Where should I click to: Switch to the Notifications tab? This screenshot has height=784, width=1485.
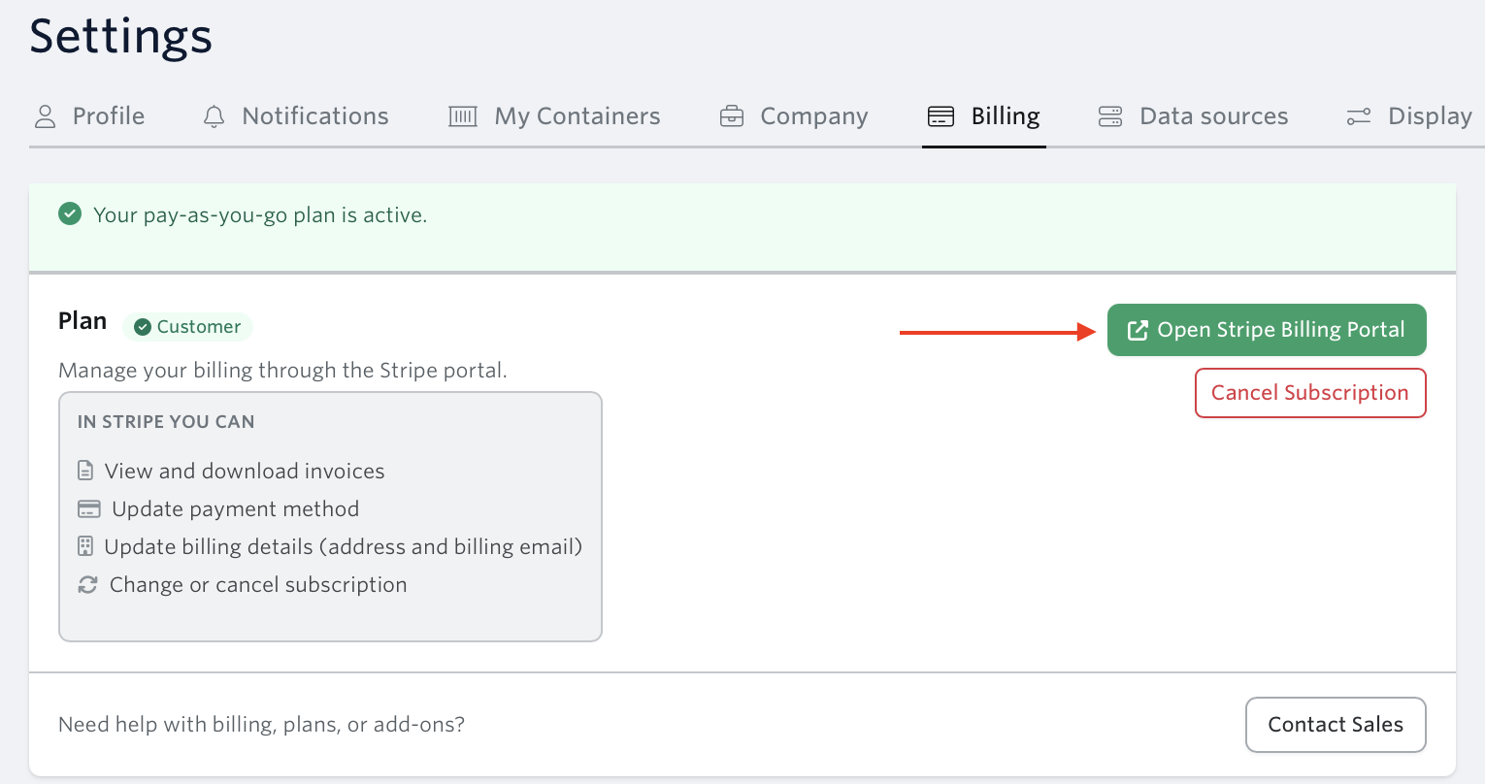(295, 116)
